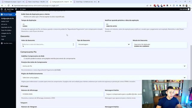Click the page vertical scrollbar thumb

tap(191, 62)
